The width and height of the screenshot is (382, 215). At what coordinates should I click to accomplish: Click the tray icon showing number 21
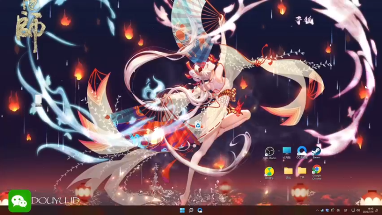click(x=332, y=210)
